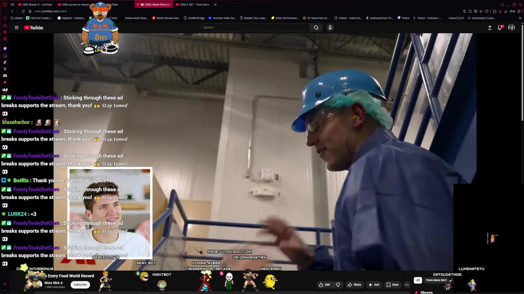Select the 'All' filter chip
The height and width of the screenshot is (294, 524).
[x=418, y=280]
